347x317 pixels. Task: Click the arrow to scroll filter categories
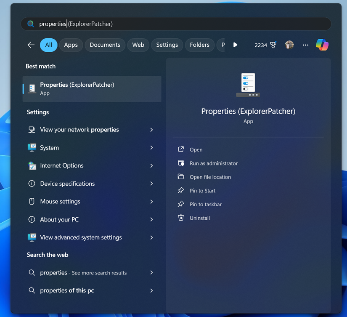(x=235, y=45)
